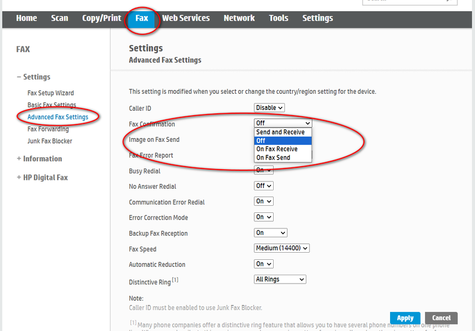The height and width of the screenshot is (331, 475).
Task: Go to the Web Services tab
Action: click(x=186, y=18)
